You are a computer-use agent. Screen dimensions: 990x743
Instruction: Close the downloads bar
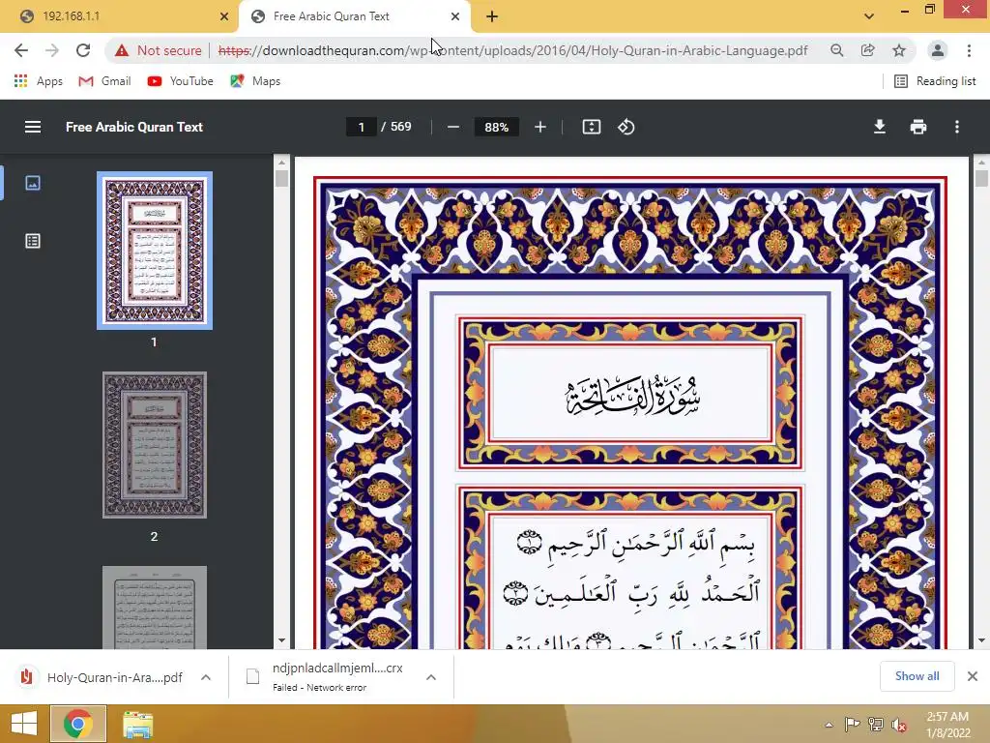[x=973, y=676]
